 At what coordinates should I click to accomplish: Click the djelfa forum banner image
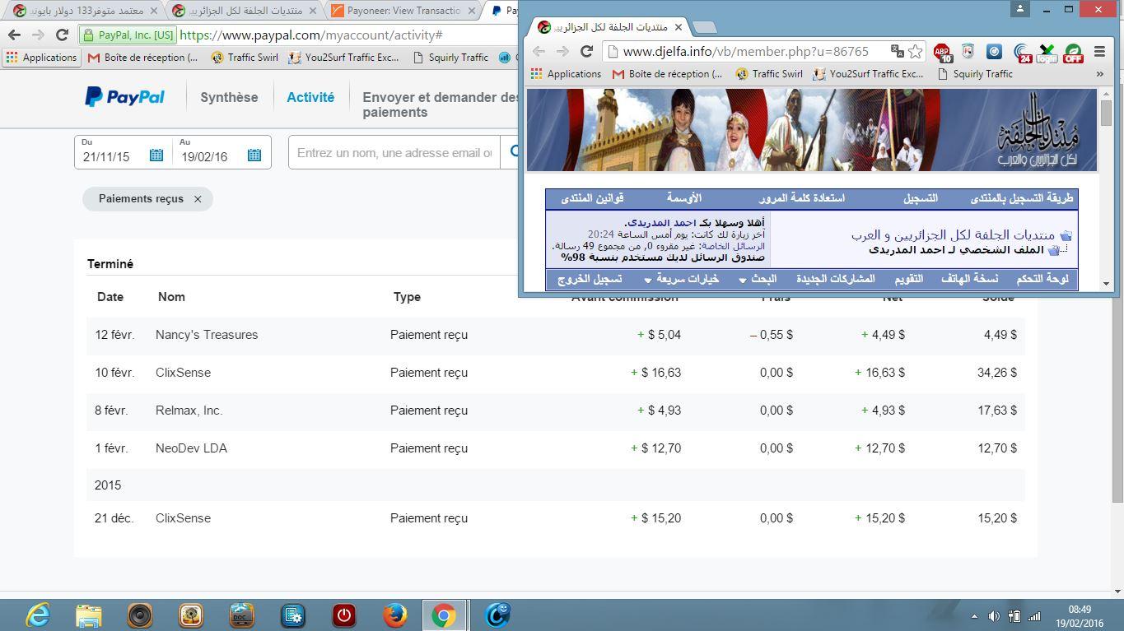tap(812, 130)
